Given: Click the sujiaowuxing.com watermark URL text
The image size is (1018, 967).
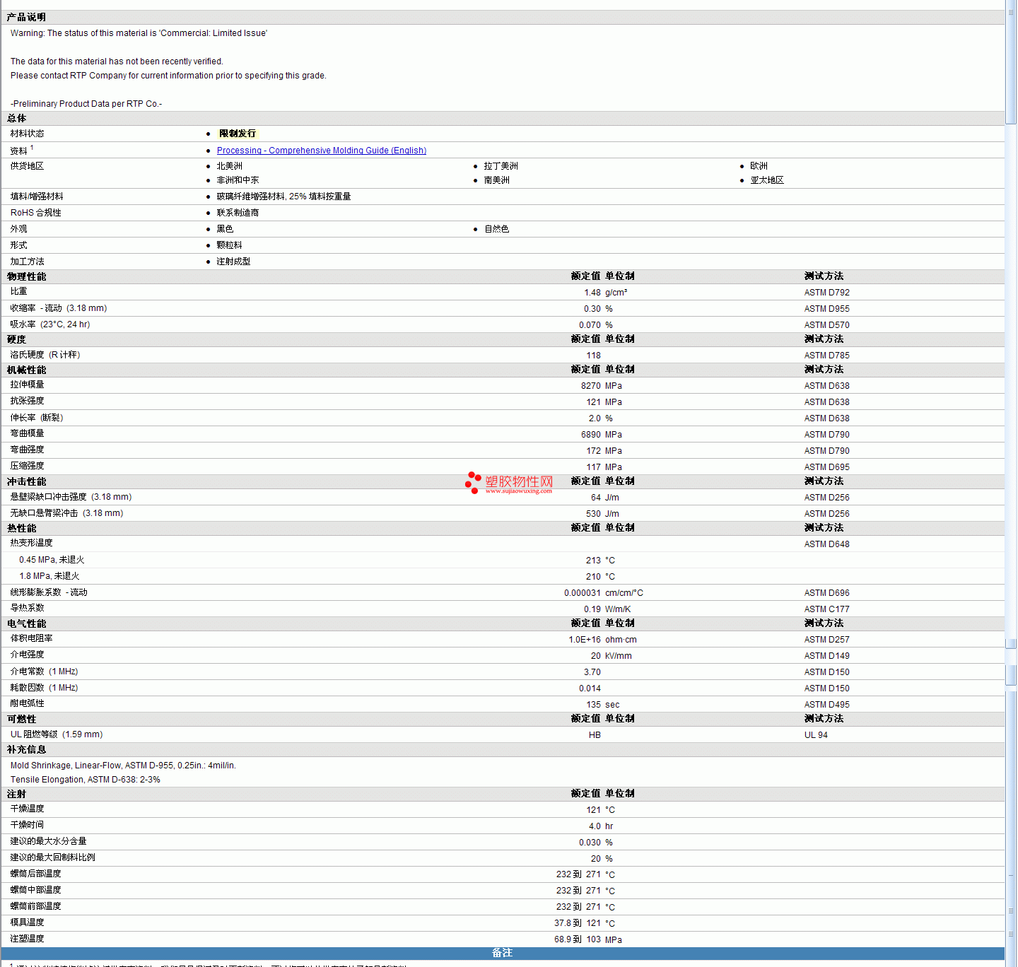Looking at the screenshot, I should (518, 491).
